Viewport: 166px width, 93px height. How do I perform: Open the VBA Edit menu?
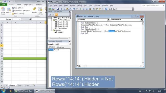pyautogui.click(x=56, y=6)
